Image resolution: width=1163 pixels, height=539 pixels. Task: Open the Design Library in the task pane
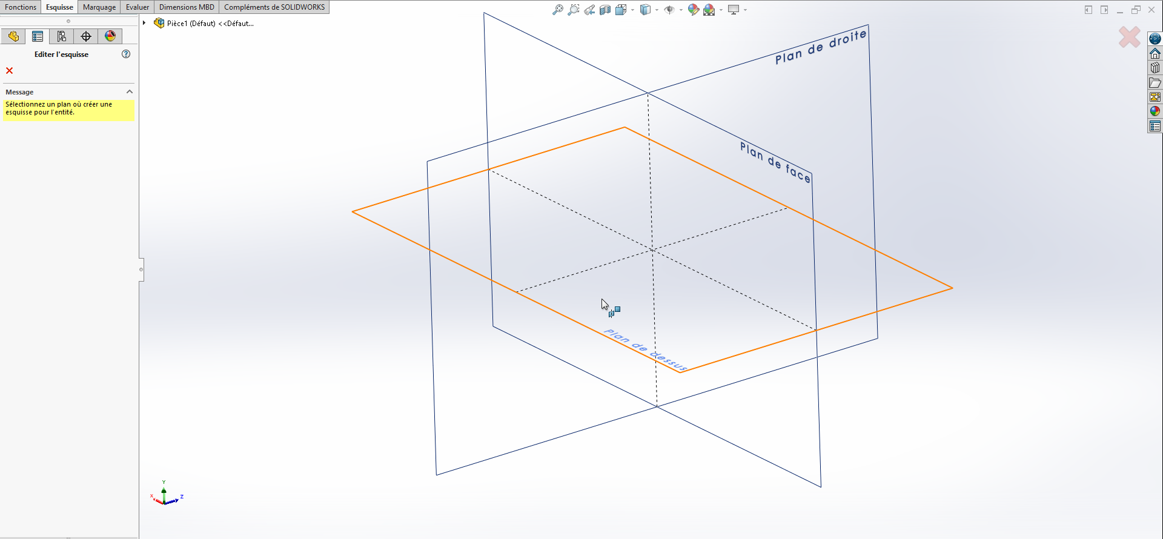click(x=1155, y=68)
